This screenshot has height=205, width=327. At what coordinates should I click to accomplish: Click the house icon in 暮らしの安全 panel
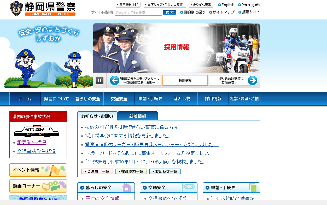click(127, 187)
